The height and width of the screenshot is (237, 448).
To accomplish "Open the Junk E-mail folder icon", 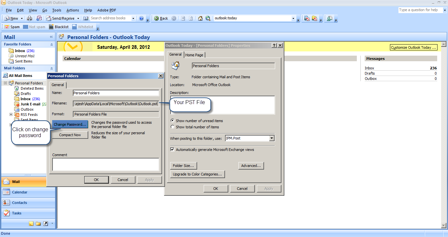I will [17, 104].
